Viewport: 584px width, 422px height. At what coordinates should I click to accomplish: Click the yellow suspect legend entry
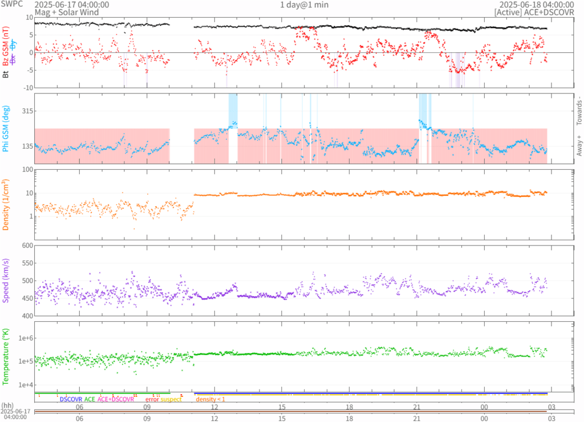[172, 399]
